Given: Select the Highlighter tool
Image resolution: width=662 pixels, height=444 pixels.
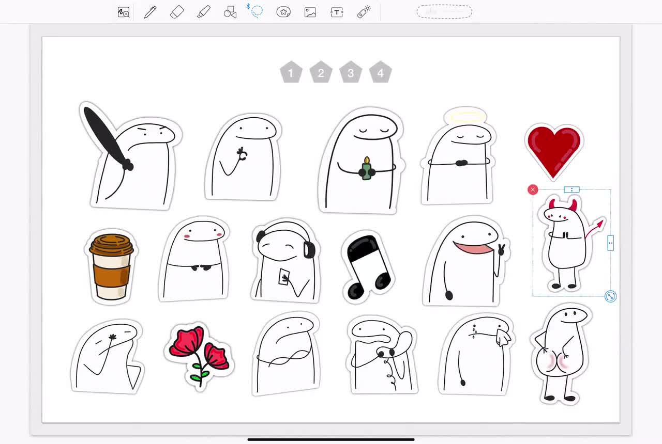Looking at the screenshot, I should pyautogui.click(x=203, y=11).
